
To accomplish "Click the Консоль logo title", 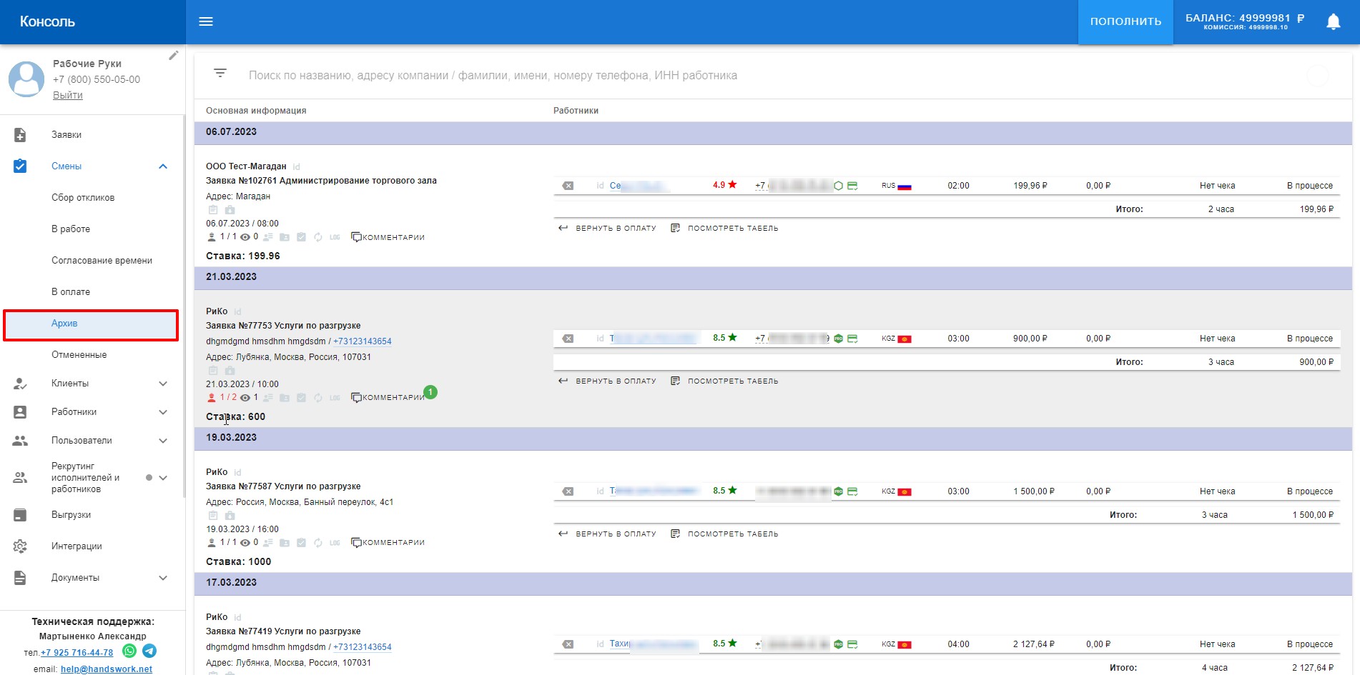I will [47, 21].
